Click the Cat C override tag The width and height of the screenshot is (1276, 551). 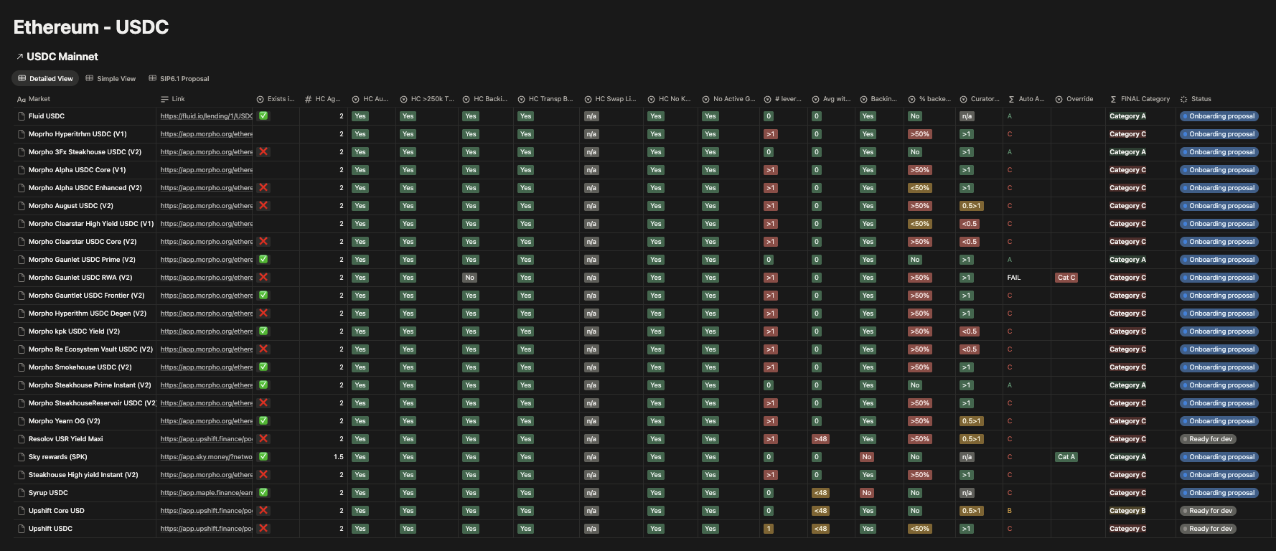point(1066,278)
